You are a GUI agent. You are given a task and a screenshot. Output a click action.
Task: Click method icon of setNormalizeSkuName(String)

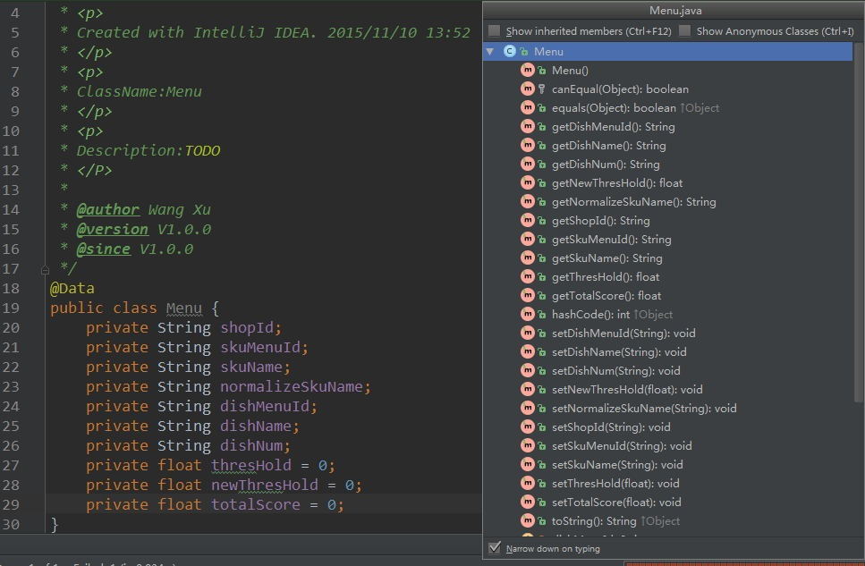(528, 408)
